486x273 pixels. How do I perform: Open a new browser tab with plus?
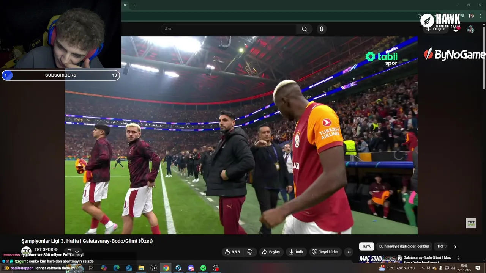[x=134, y=5]
